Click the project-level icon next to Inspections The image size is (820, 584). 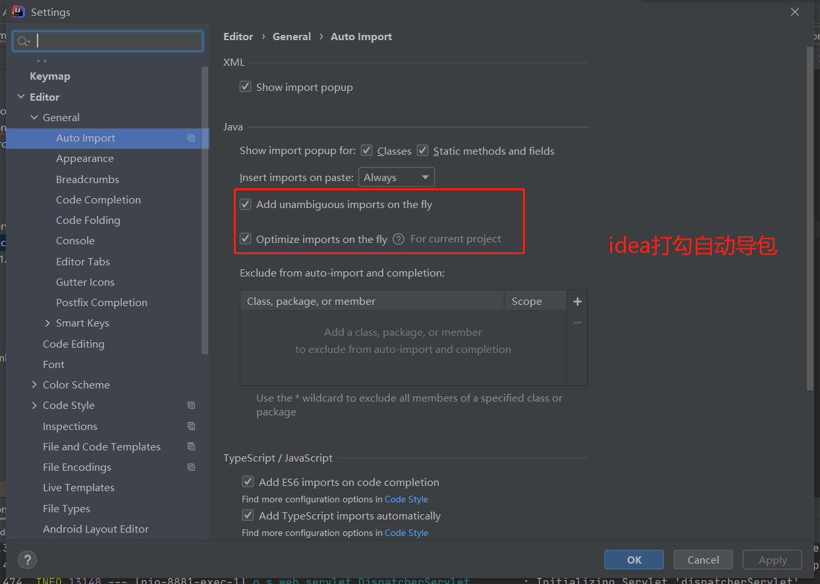(x=191, y=426)
